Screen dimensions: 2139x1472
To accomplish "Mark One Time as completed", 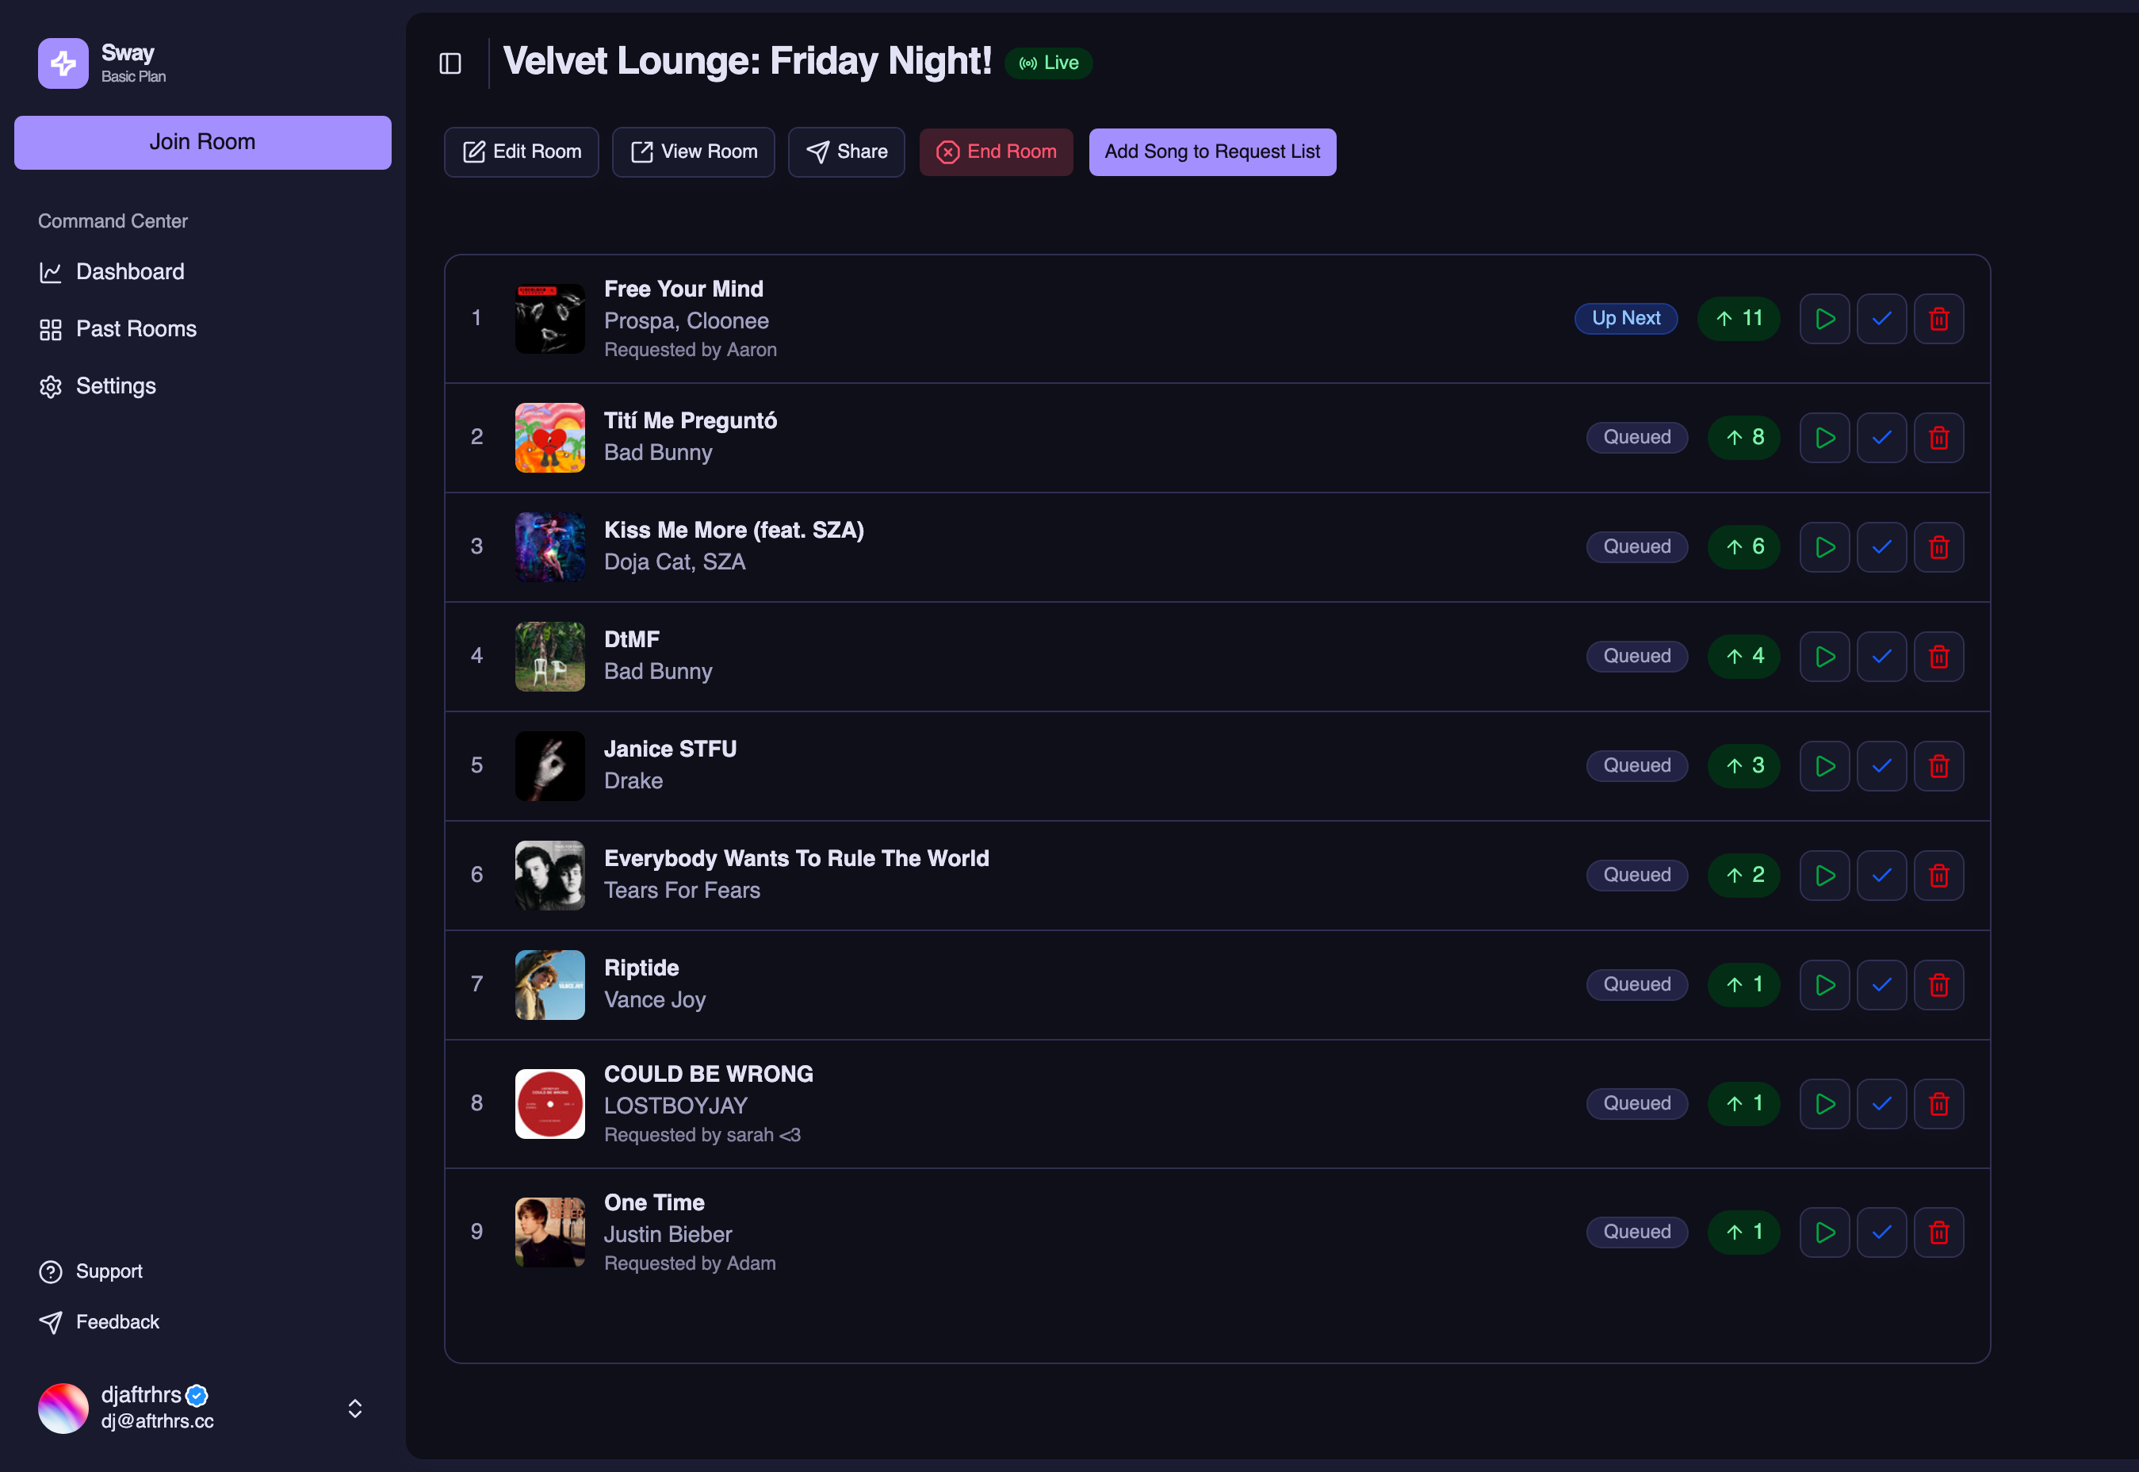I will [1881, 1231].
